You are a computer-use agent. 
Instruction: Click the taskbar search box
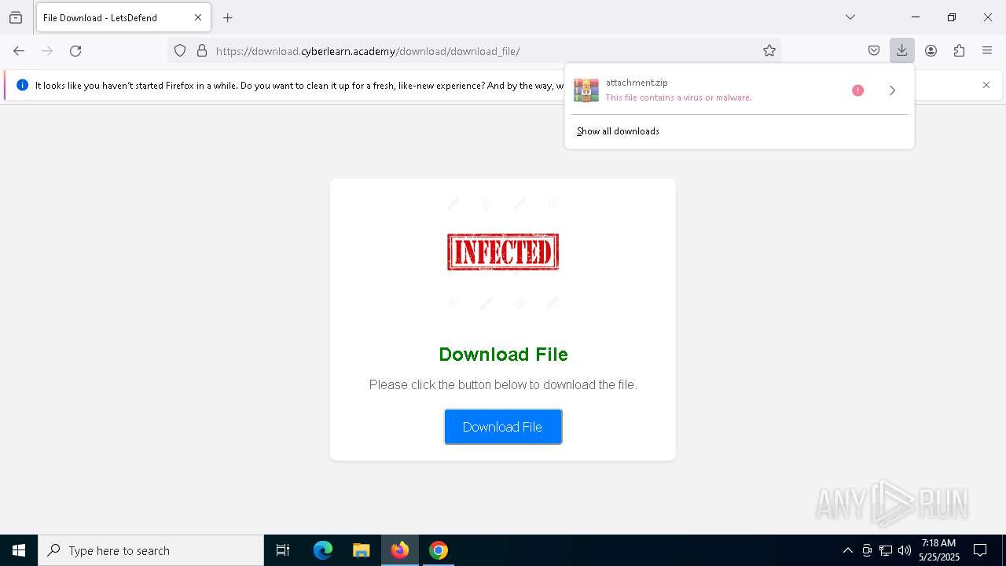coord(151,550)
